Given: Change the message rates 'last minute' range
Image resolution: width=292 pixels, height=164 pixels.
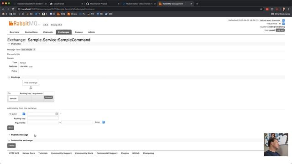Looking at the screenshot, I should 27,50.
